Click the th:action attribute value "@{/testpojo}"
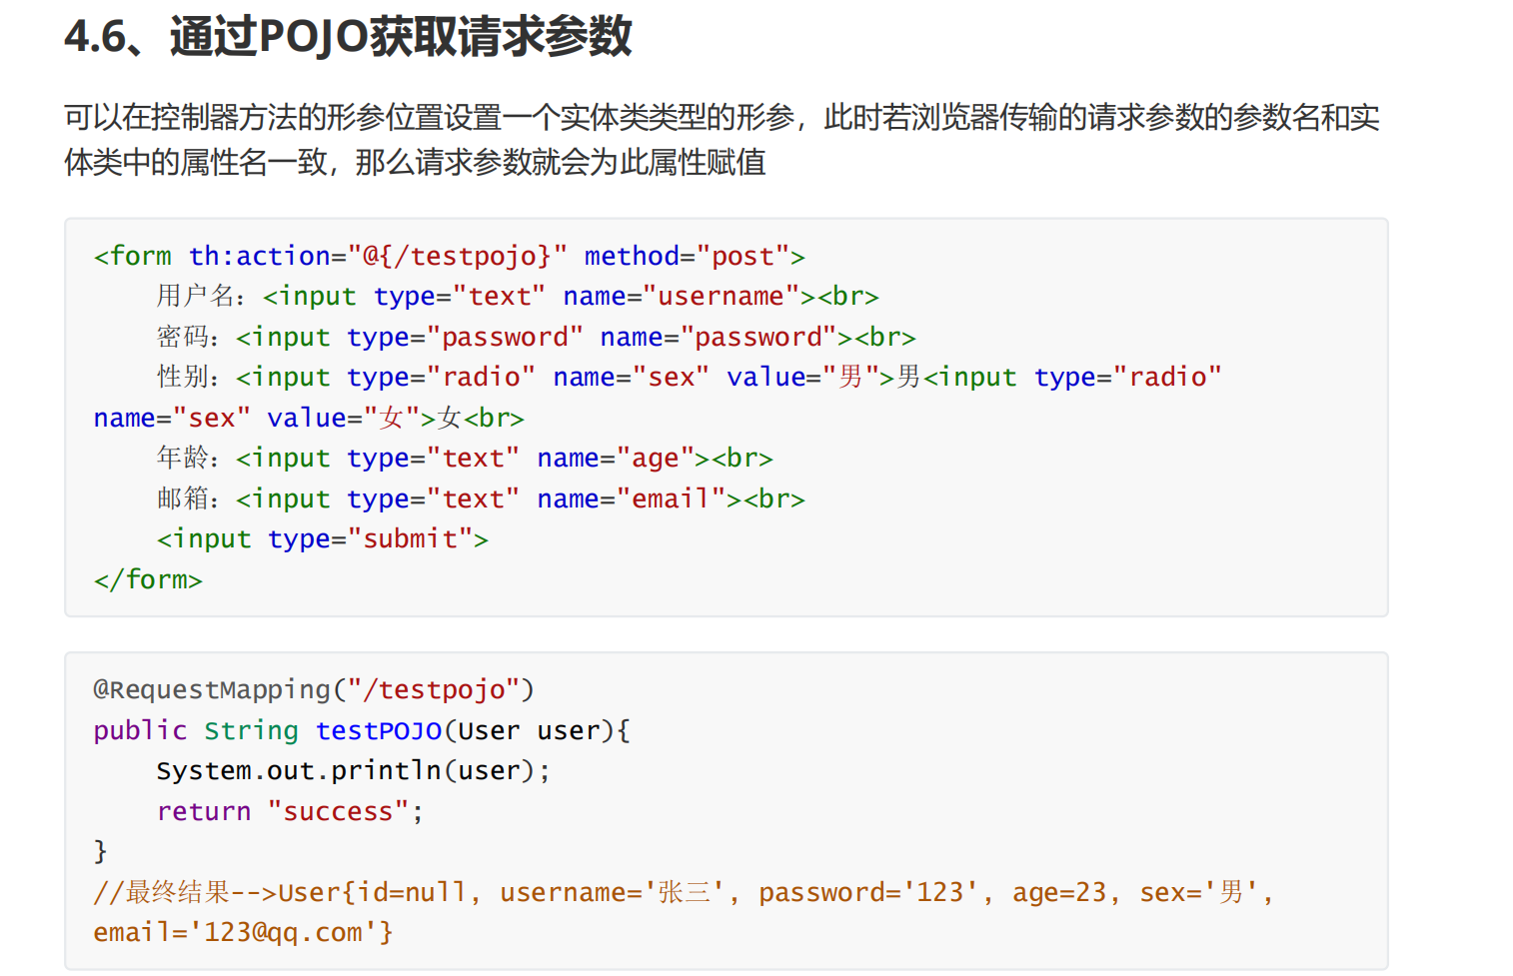Image resolution: width=1513 pixels, height=976 pixels. coord(457,257)
